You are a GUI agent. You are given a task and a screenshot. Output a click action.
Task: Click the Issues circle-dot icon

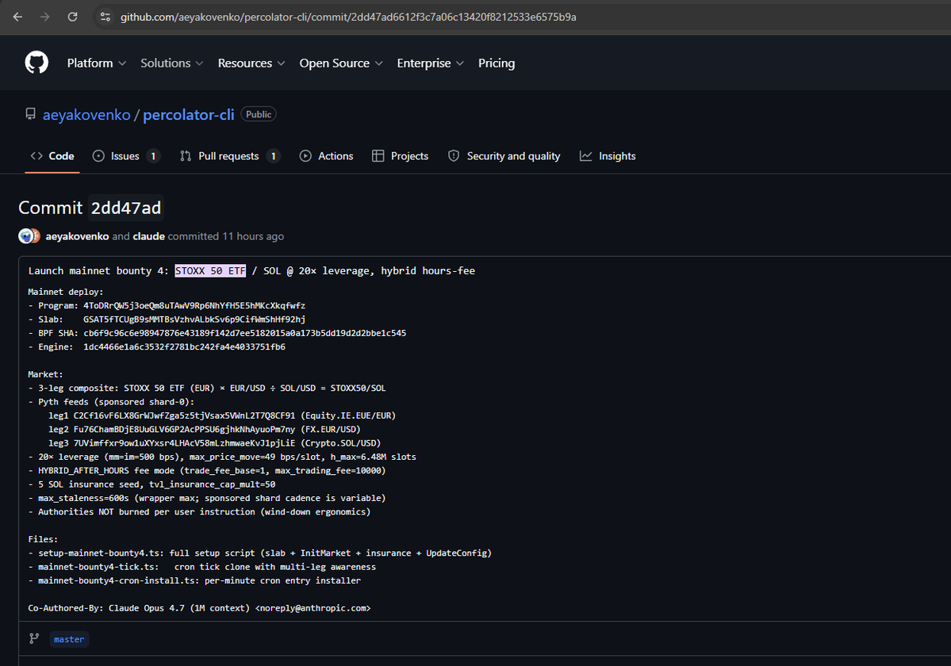[98, 155]
